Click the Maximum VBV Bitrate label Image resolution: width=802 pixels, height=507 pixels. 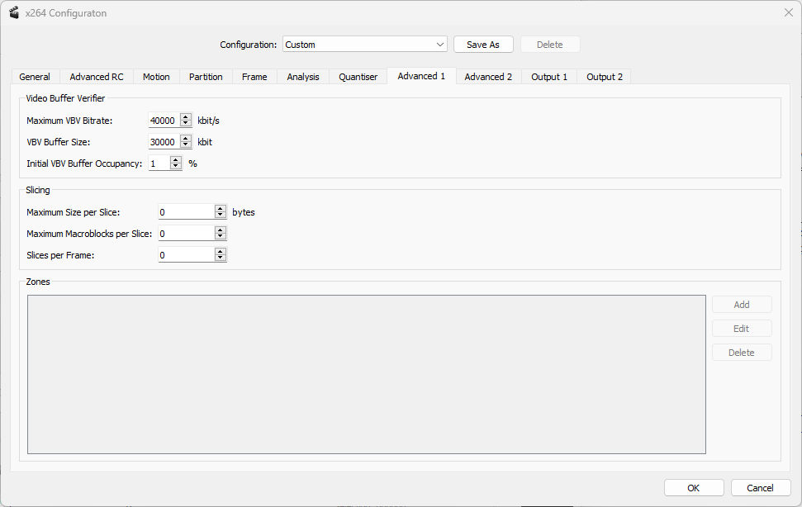(x=69, y=121)
